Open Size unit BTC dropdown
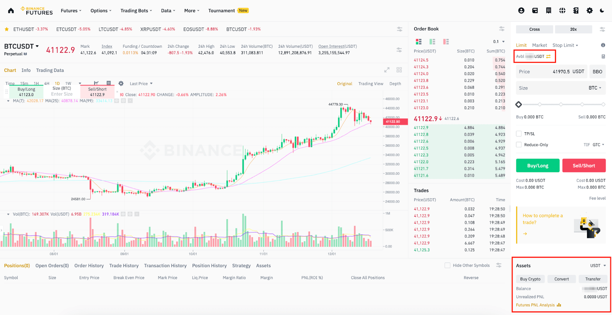 (595, 88)
